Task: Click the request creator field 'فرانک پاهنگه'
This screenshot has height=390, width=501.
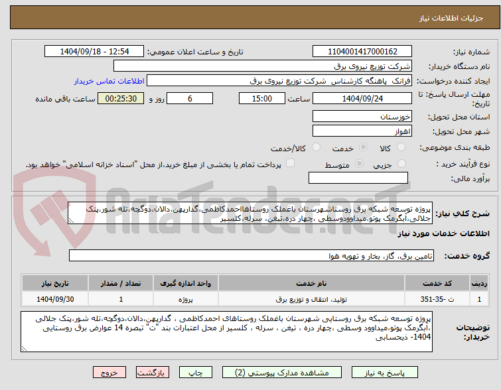Action: (279, 81)
